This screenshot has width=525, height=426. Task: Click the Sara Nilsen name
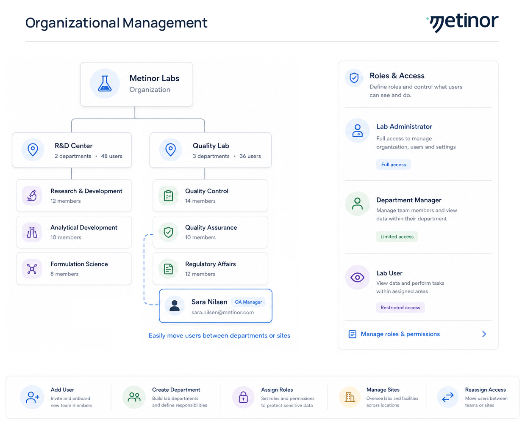[209, 302]
